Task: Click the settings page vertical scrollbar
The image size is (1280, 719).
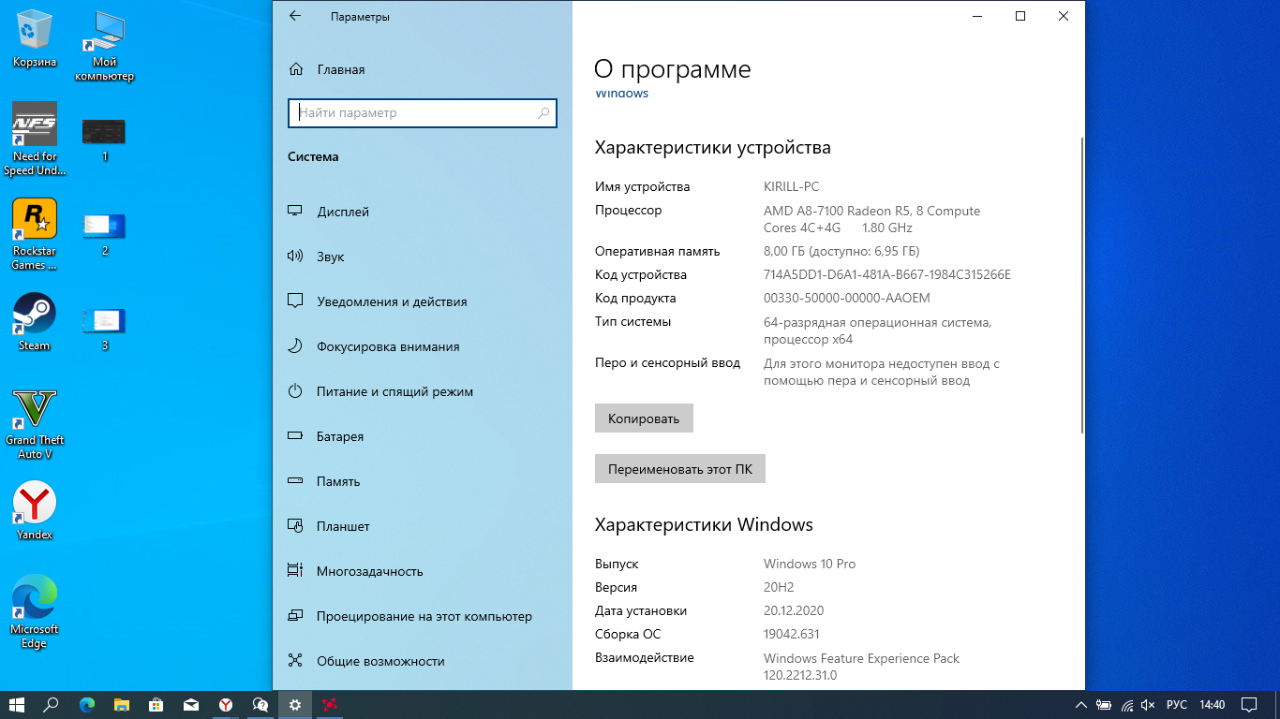Action: coord(1082,286)
